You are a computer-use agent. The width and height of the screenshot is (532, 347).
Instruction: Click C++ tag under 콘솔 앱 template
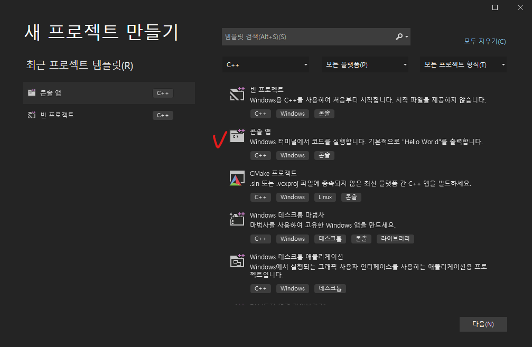point(260,155)
